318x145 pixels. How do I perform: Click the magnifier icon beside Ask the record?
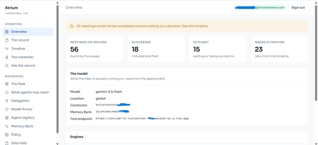(7, 66)
